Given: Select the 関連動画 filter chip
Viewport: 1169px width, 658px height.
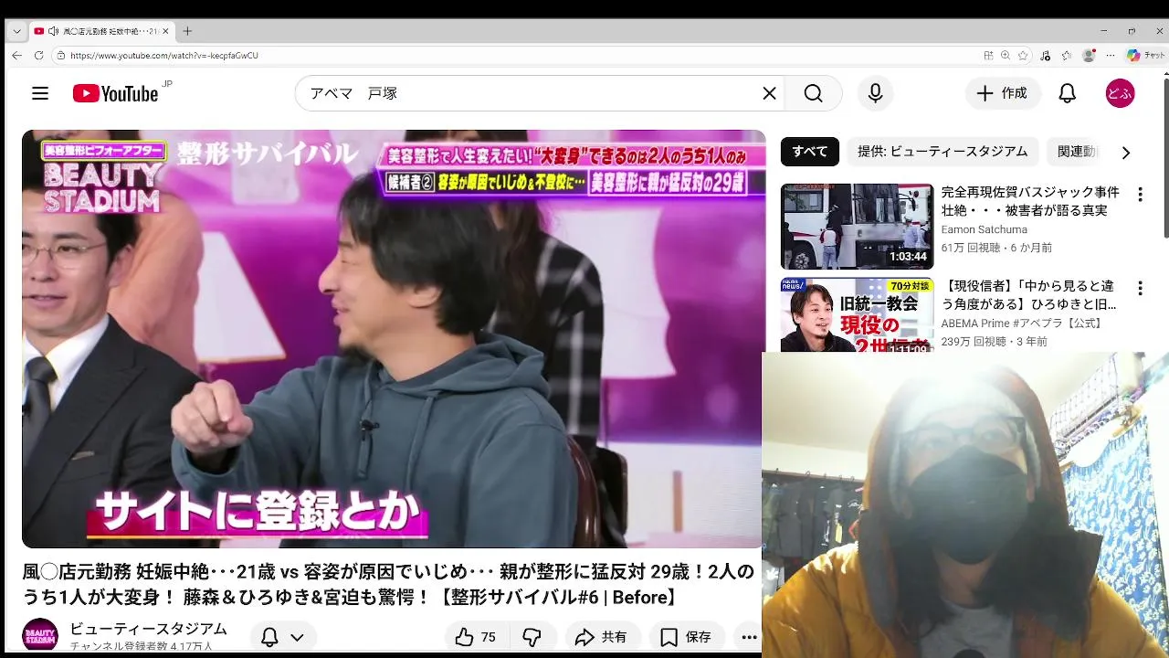Looking at the screenshot, I should (x=1077, y=152).
